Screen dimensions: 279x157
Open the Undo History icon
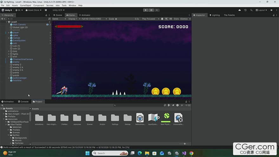245,10
